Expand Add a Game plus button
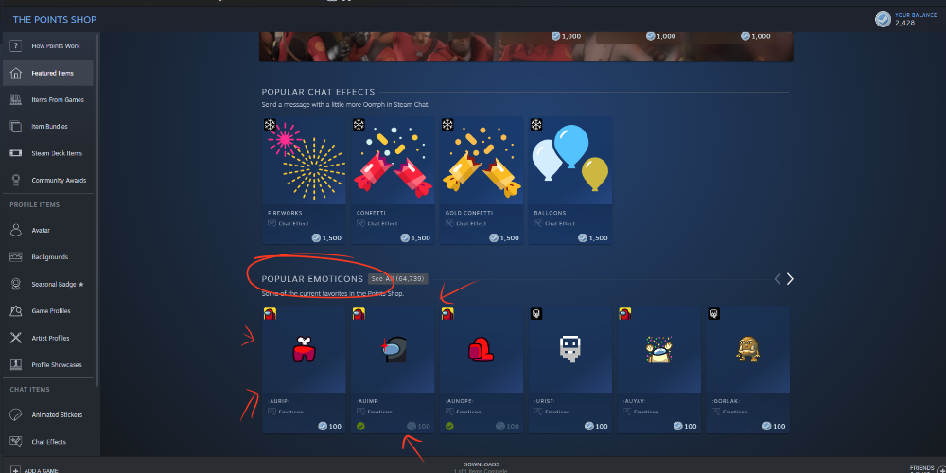The image size is (946, 473). tap(14, 470)
